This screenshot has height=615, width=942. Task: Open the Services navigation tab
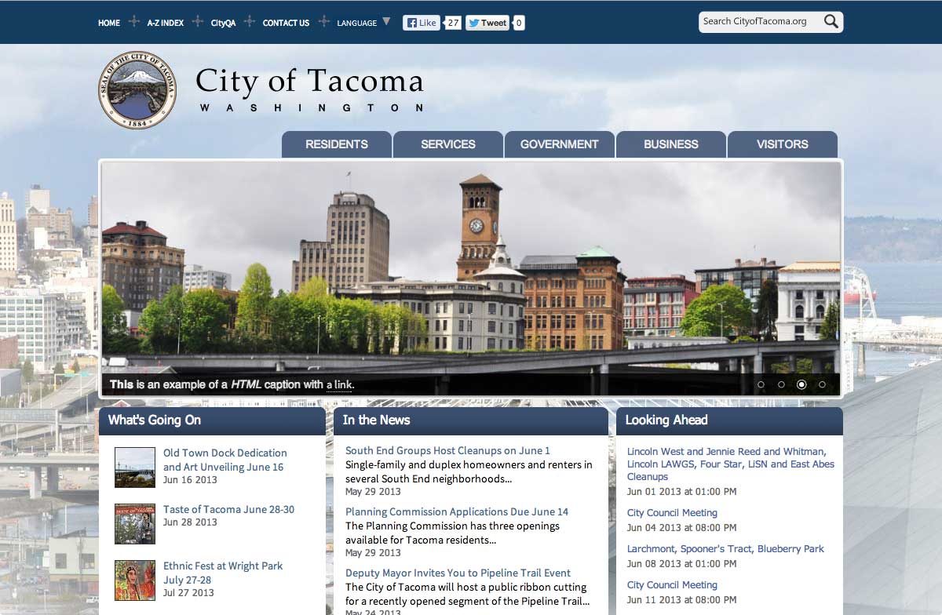click(x=448, y=144)
